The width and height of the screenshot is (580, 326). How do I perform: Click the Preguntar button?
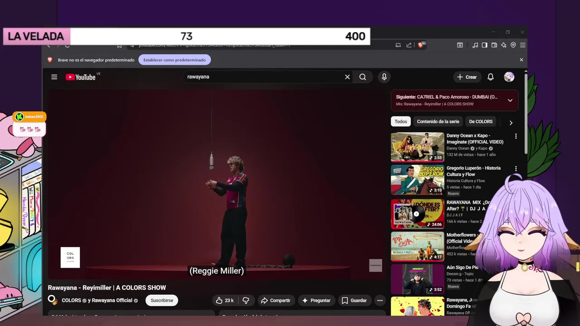point(316,300)
